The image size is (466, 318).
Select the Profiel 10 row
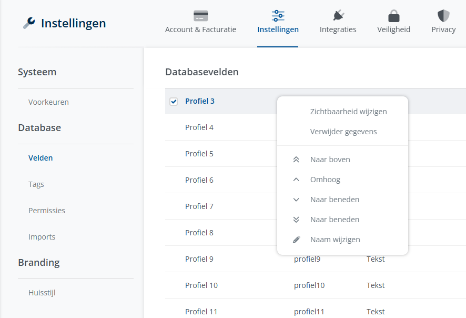click(x=201, y=285)
